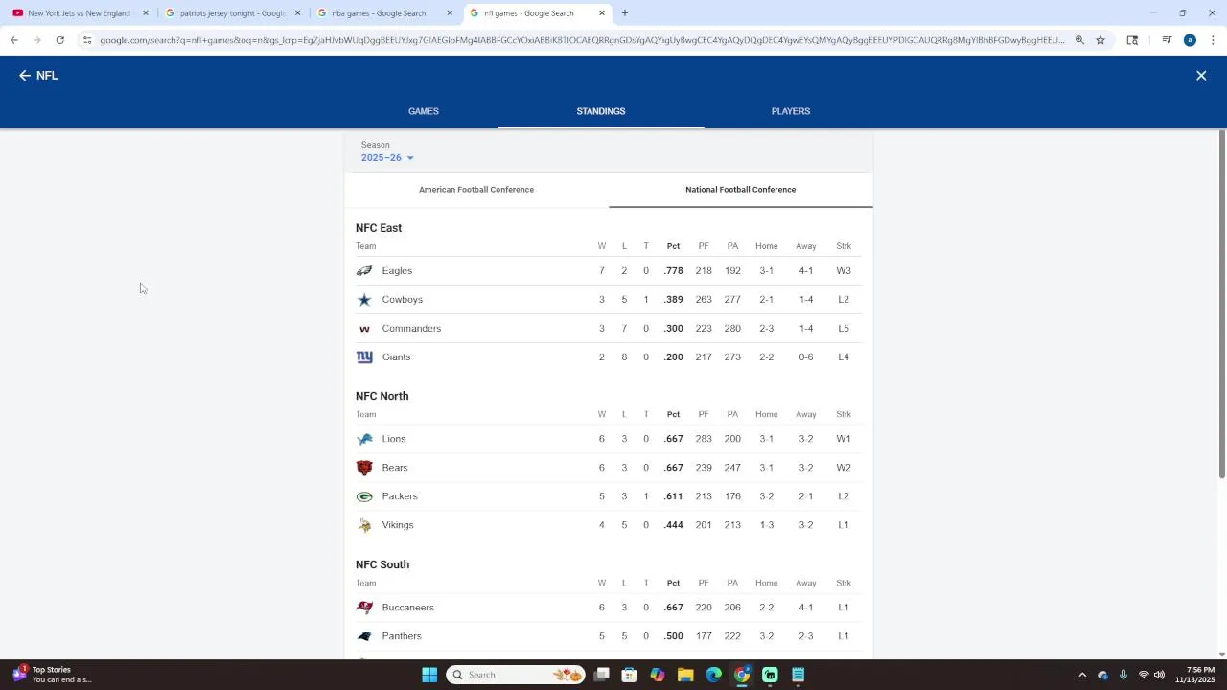Open the Giants ny logo
1227x690 pixels.
[x=364, y=357]
